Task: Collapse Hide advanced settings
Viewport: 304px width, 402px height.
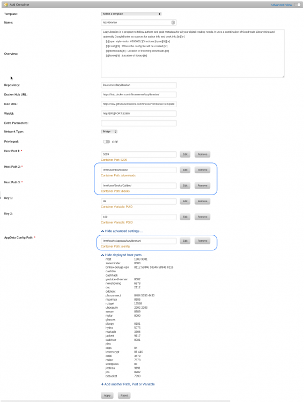Action: (122, 231)
